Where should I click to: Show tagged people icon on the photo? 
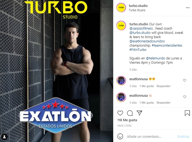tap(5, 137)
